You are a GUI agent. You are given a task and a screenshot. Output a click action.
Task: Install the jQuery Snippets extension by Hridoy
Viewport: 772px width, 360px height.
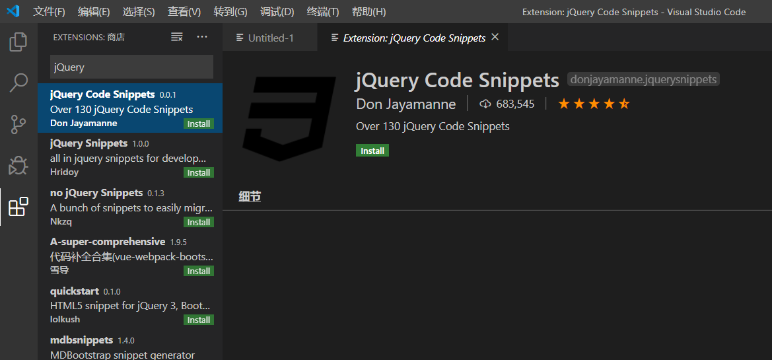tap(199, 173)
